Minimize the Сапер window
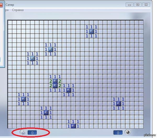Image resolution: width=157 pixels, height=138 pixels. click(130, 5)
